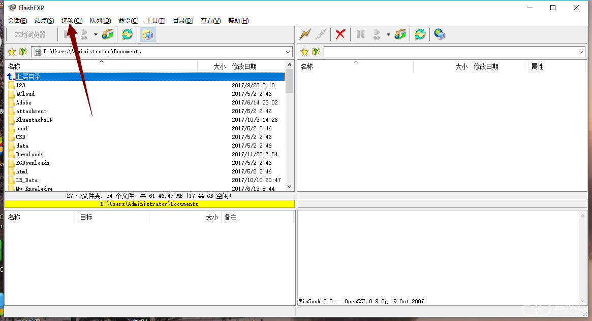The height and width of the screenshot is (321, 592).
Task: Click the right pane favorites star icon
Action: coord(304,52)
